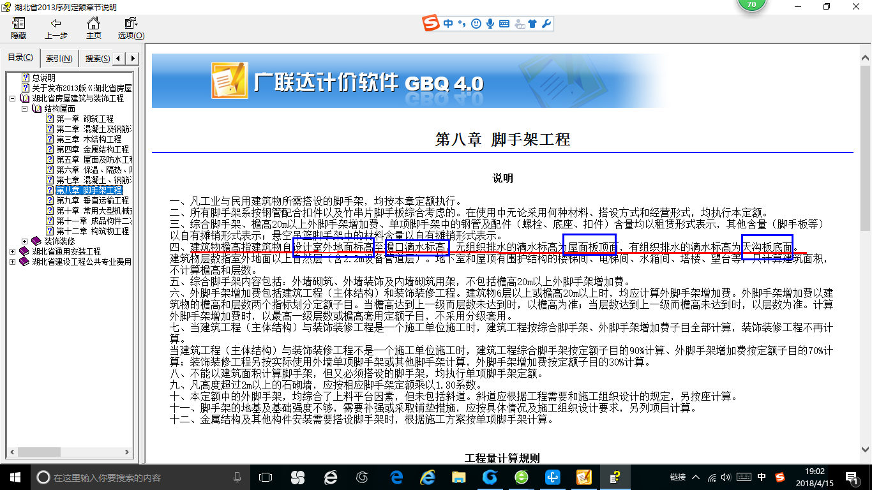Open 第九章 垂直运输工程
Viewport: 872px width, 490px height.
93,200
